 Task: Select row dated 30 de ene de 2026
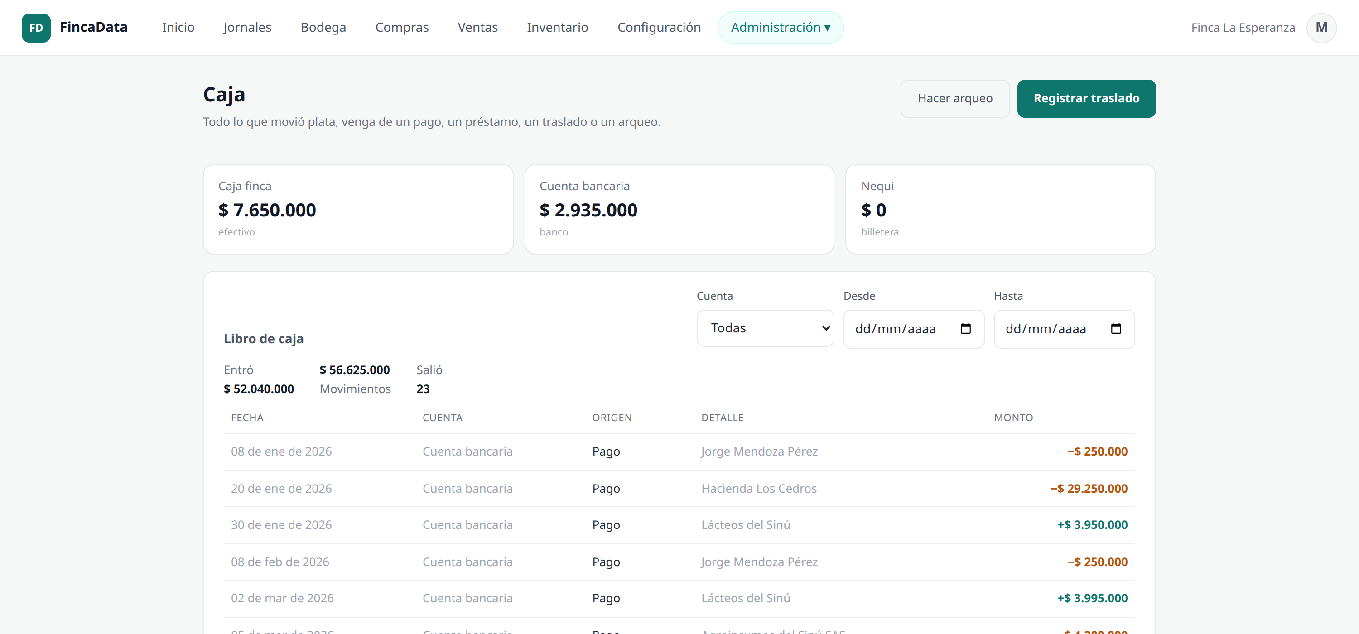[x=679, y=525]
